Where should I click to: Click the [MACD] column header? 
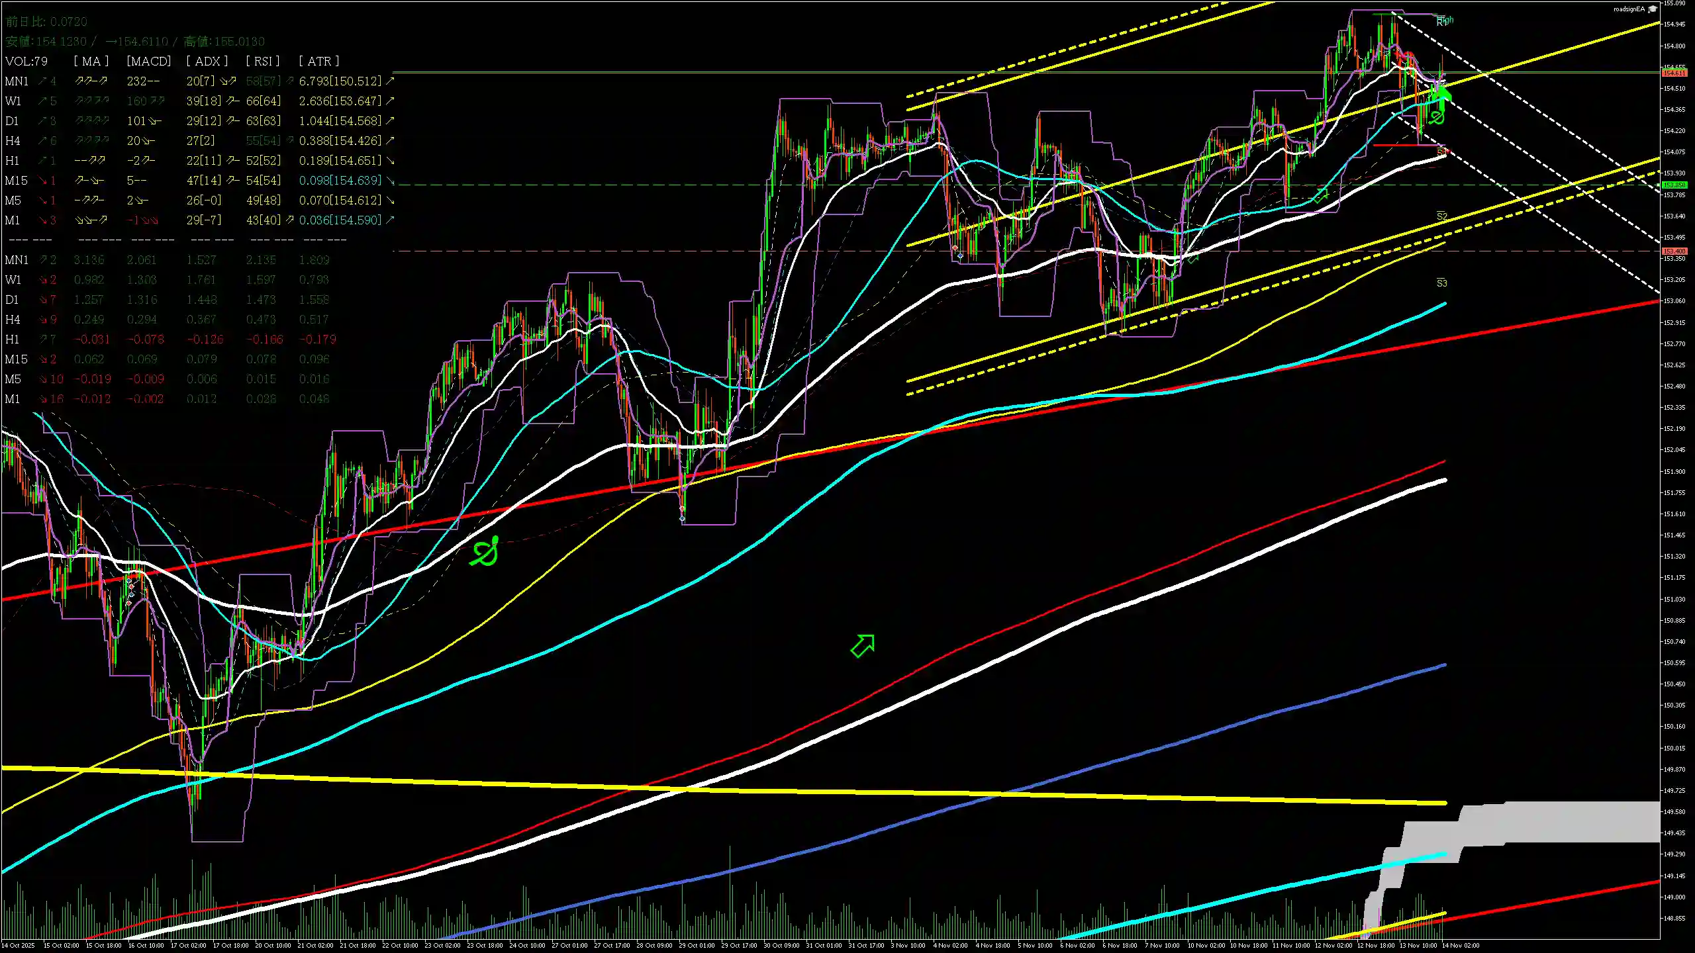tap(148, 61)
